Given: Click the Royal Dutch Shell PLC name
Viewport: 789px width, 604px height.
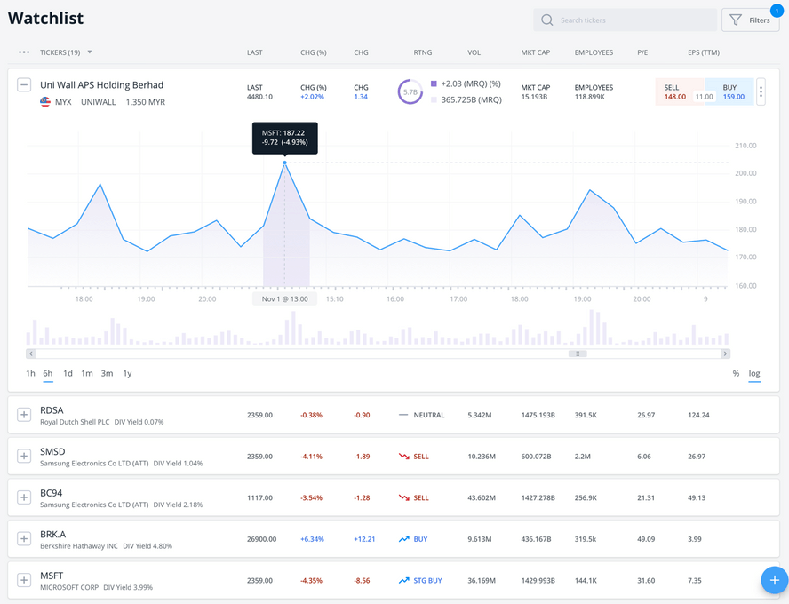Looking at the screenshot, I should click(75, 422).
